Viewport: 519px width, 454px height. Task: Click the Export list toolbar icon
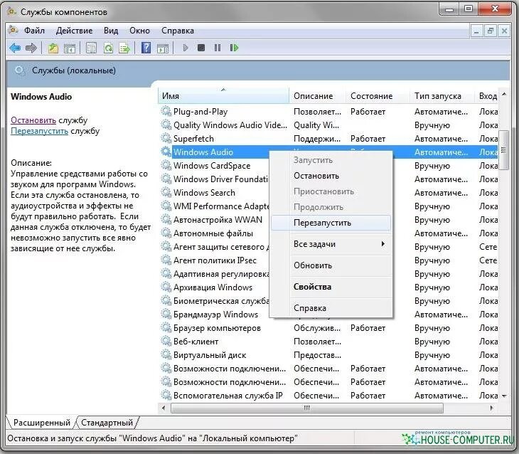pyautogui.click(x=124, y=48)
